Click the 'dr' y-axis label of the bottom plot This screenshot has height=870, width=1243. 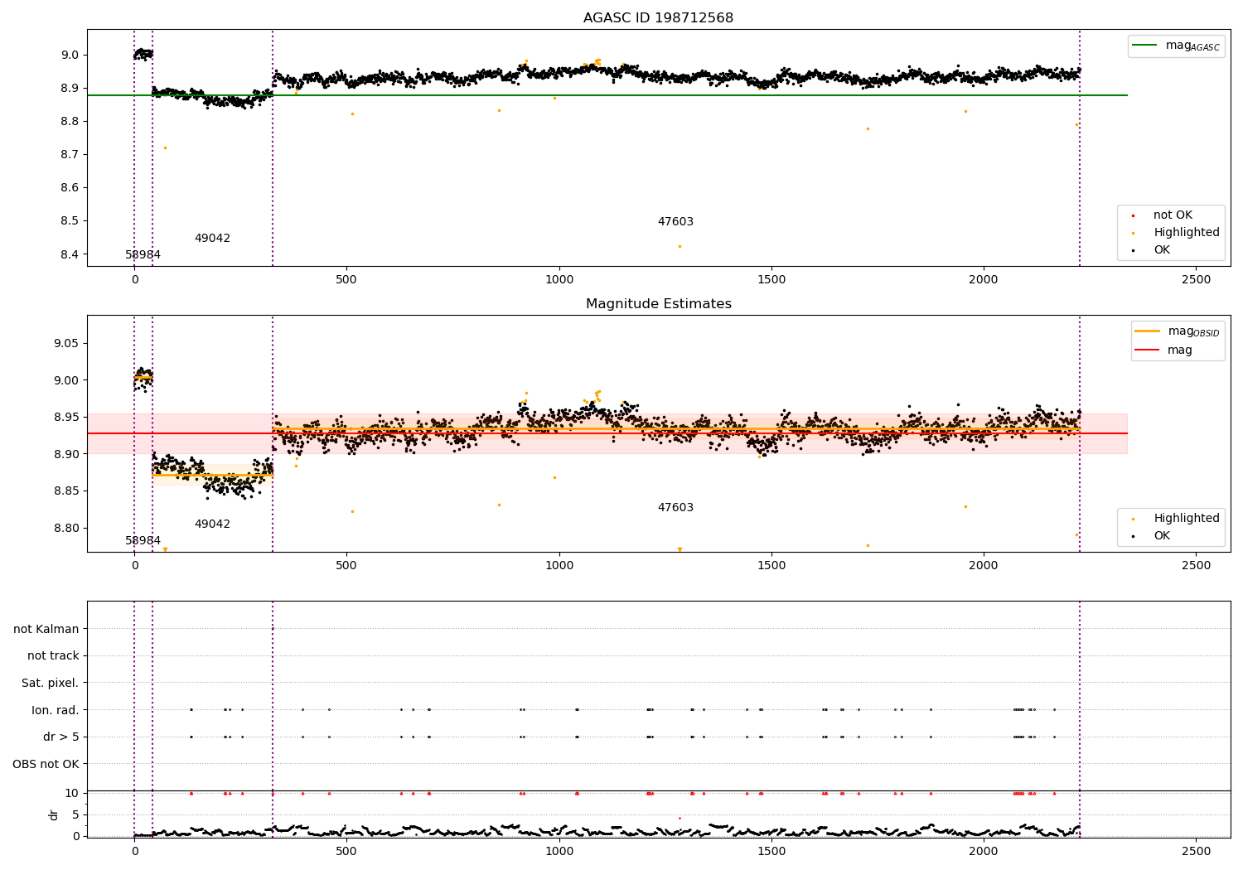(54, 814)
